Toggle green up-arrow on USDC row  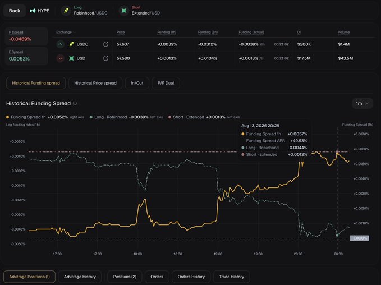coord(61,44)
